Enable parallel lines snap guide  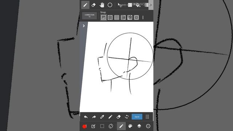click(110, 17)
